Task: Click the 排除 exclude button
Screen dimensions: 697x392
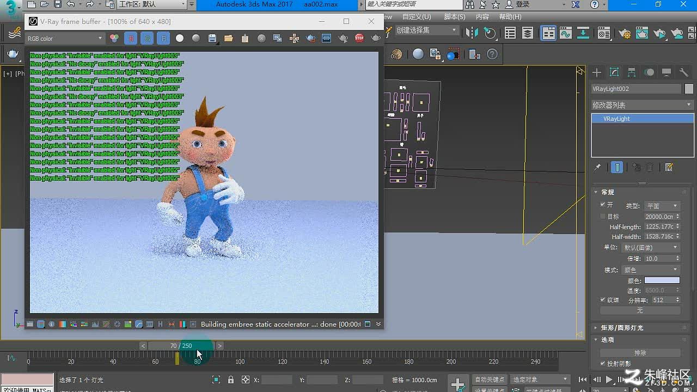Action: tap(640, 353)
